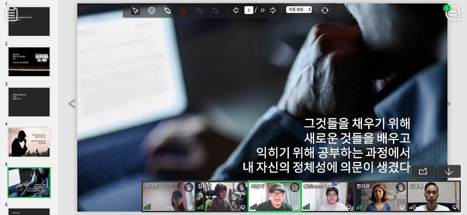467x215 pixels.
Task: Click the total page count 13
Action: (262, 10)
